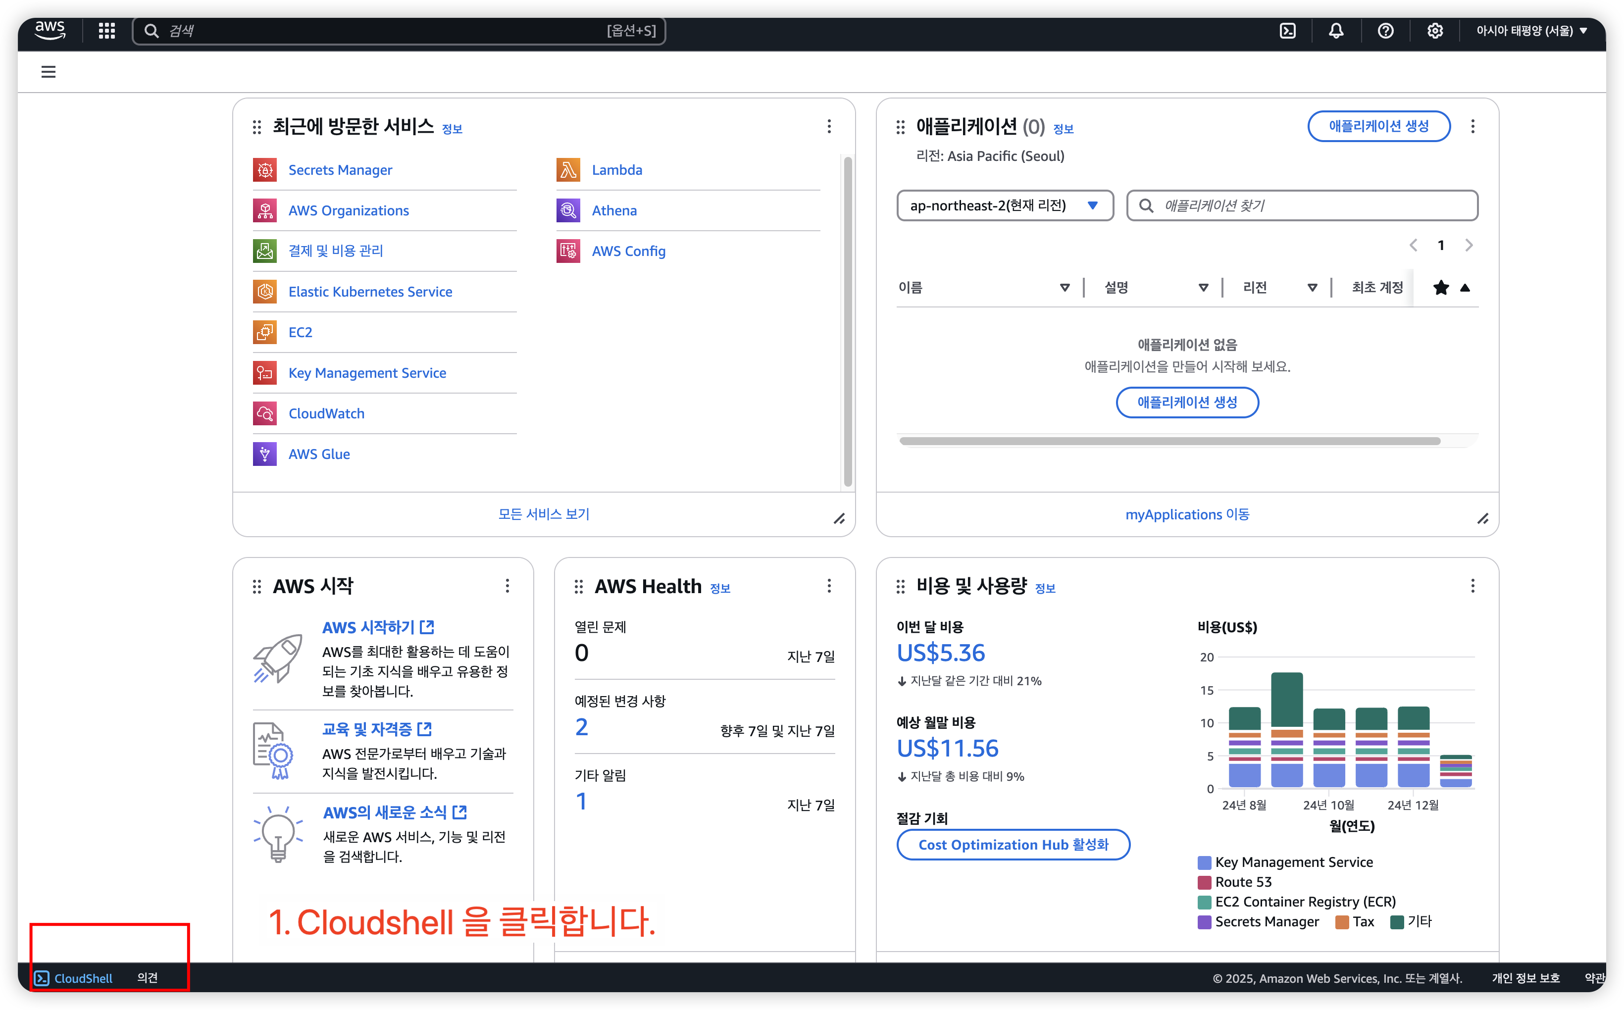Viewport: 1624px width, 1010px height.
Task: Click the Lambda service icon
Action: (x=568, y=170)
